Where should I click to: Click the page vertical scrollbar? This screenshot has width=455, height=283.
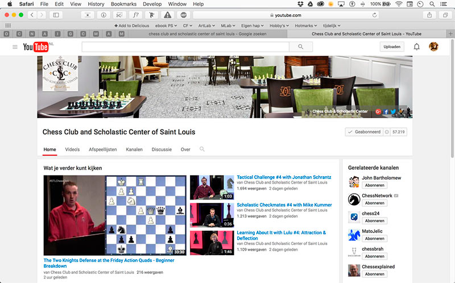click(452, 98)
